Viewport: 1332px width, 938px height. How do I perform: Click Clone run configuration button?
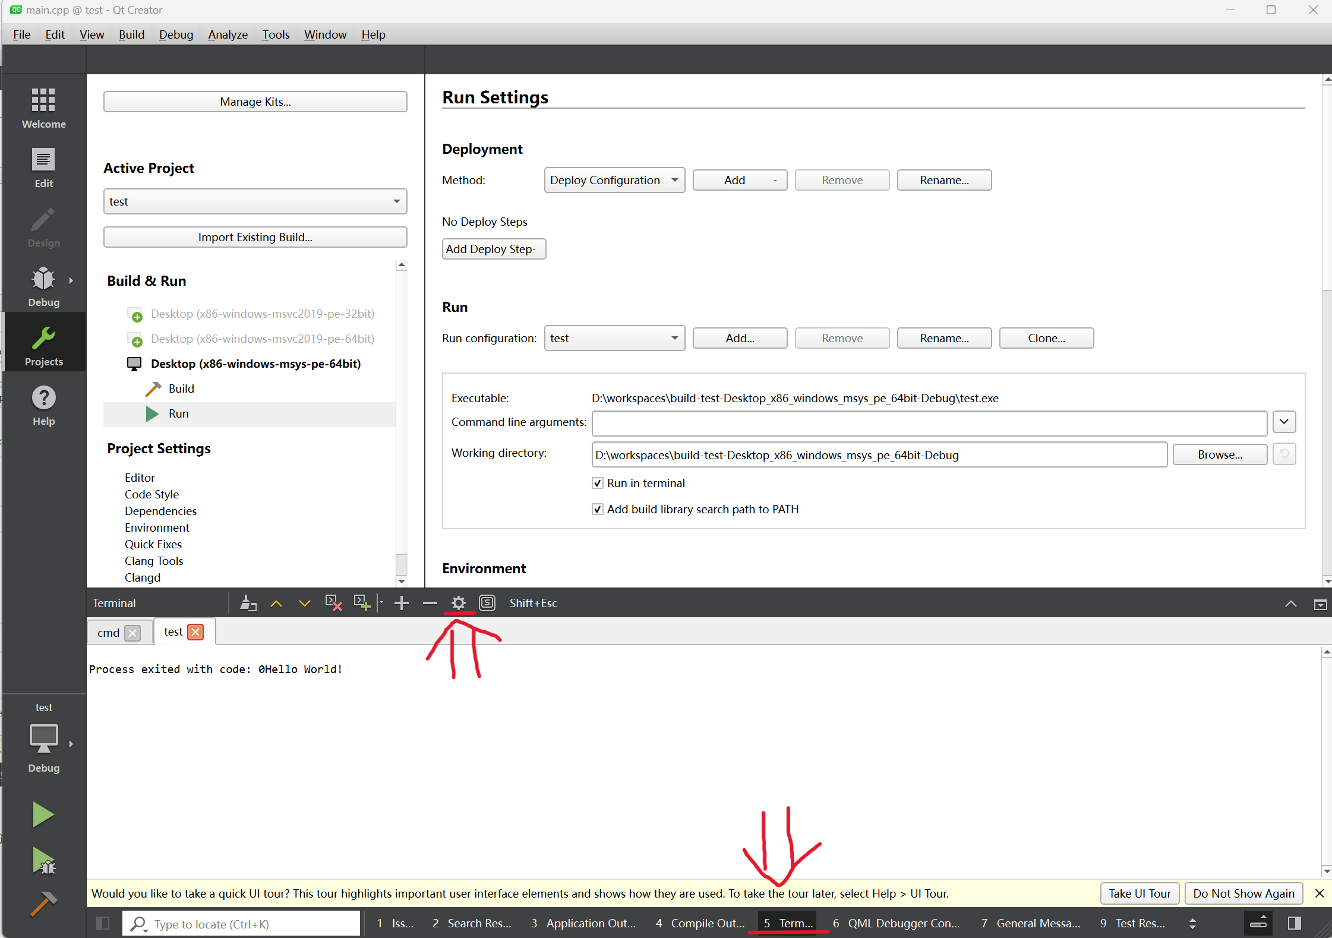1046,338
